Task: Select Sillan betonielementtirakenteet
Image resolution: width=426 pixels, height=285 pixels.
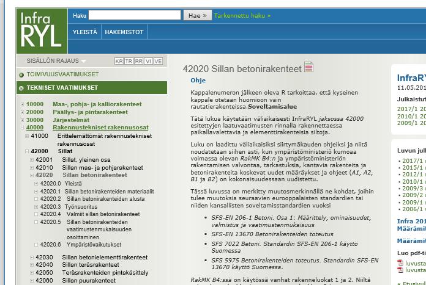Action: [x=105, y=258]
